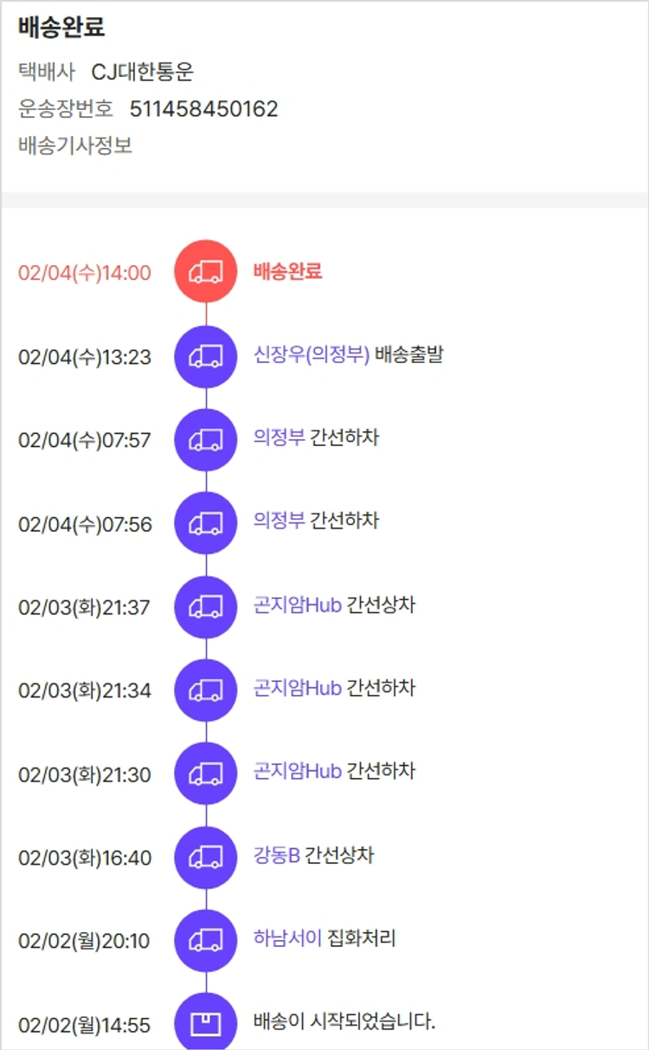Click truck icon at 02/04(수)07:56 entry
This screenshot has height=1050, width=649.
[206, 522]
